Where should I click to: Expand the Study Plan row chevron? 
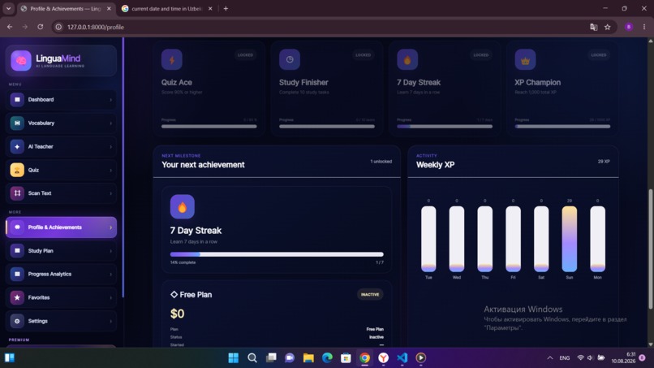(110, 251)
